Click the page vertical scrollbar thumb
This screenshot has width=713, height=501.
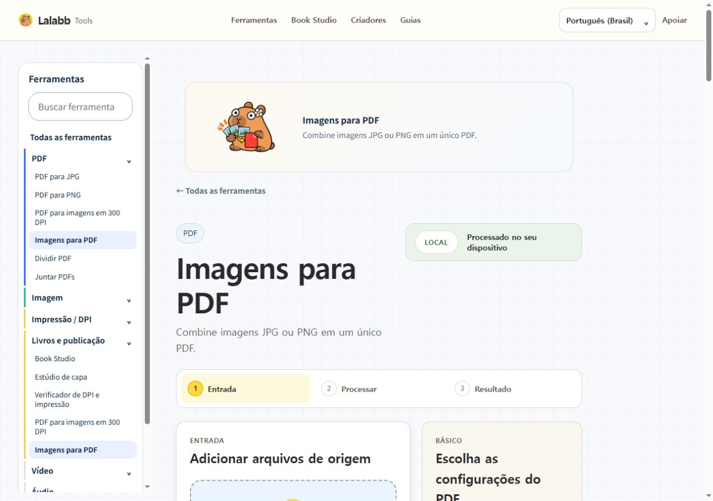tap(709, 46)
